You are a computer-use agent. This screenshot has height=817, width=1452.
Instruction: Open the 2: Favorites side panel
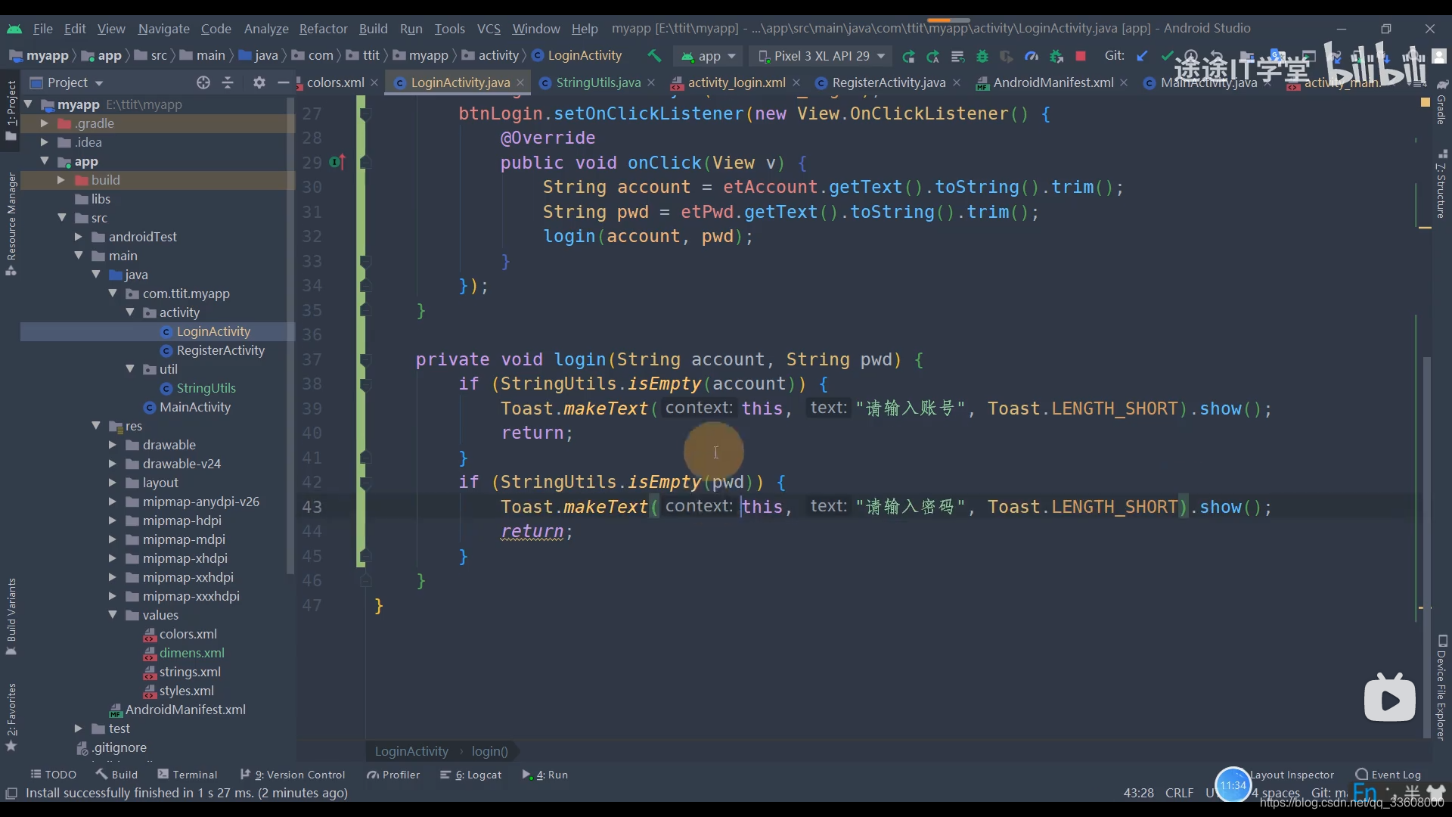click(11, 716)
